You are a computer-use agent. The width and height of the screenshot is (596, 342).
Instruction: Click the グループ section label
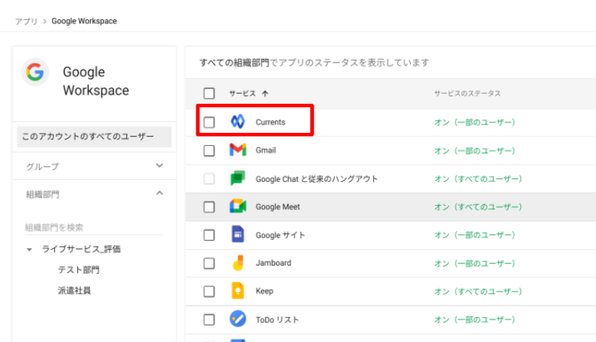click(42, 166)
